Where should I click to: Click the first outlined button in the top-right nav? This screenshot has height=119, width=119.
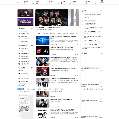point(97,89)
